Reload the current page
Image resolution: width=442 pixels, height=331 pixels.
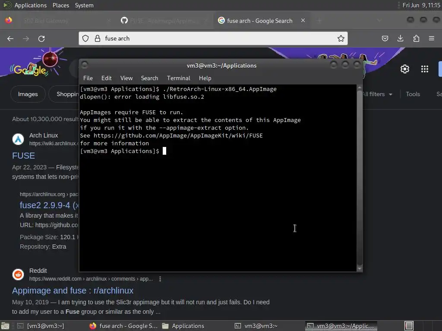pyautogui.click(x=41, y=38)
